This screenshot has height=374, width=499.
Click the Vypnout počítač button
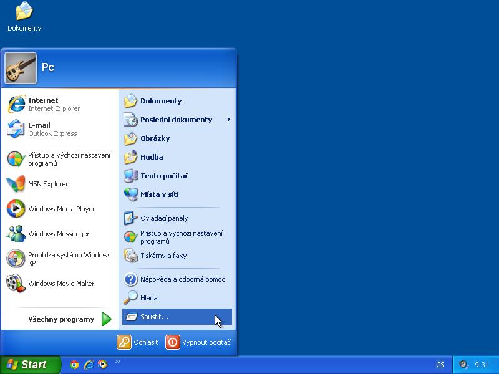198,342
